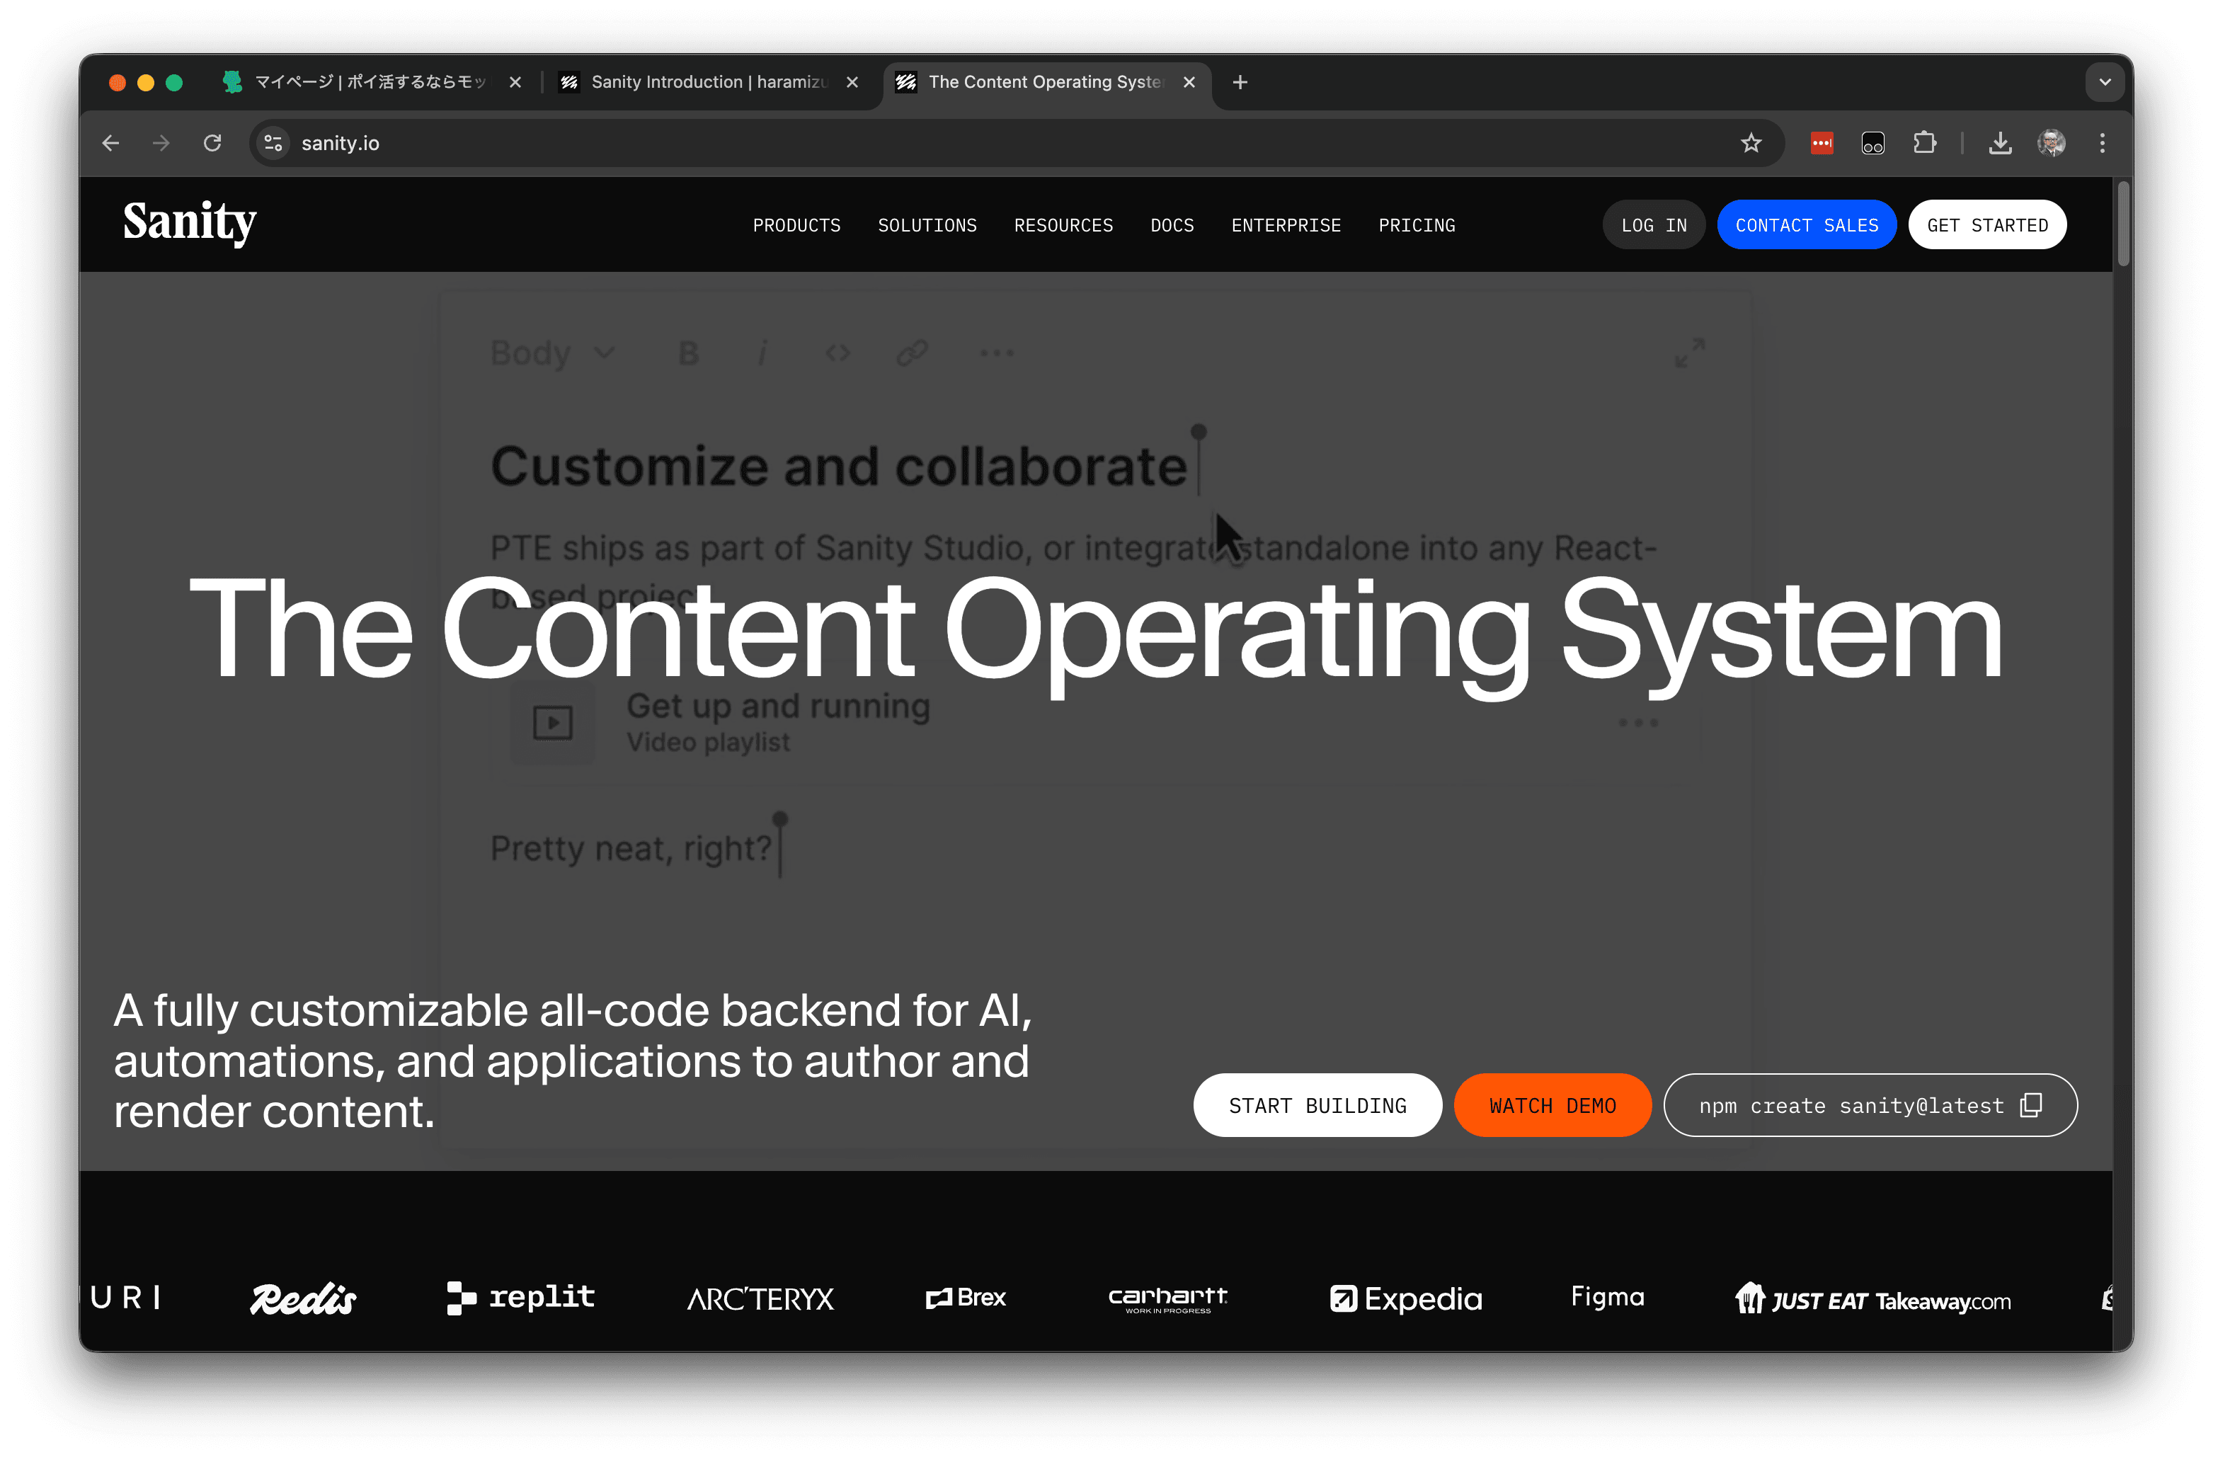The image size is (2213, 1457).
Task: Go back to previous page
Action: pyautogui.click(x=110, y=143)
